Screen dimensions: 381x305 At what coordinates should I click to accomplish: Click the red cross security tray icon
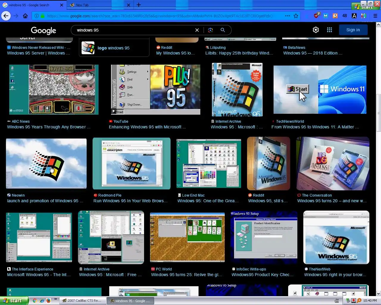[x=353, y=301]
